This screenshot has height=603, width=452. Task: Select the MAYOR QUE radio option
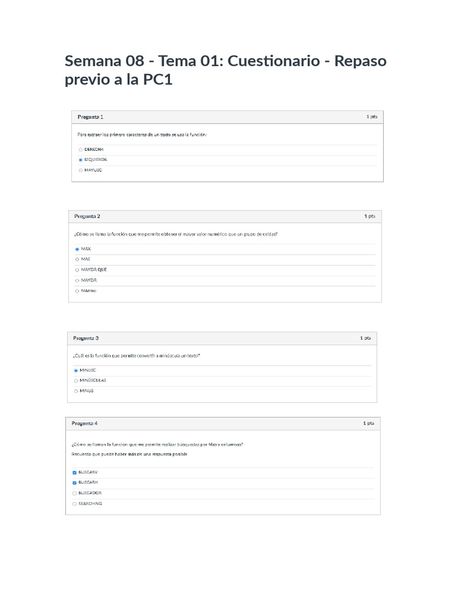tap(77, 270)
